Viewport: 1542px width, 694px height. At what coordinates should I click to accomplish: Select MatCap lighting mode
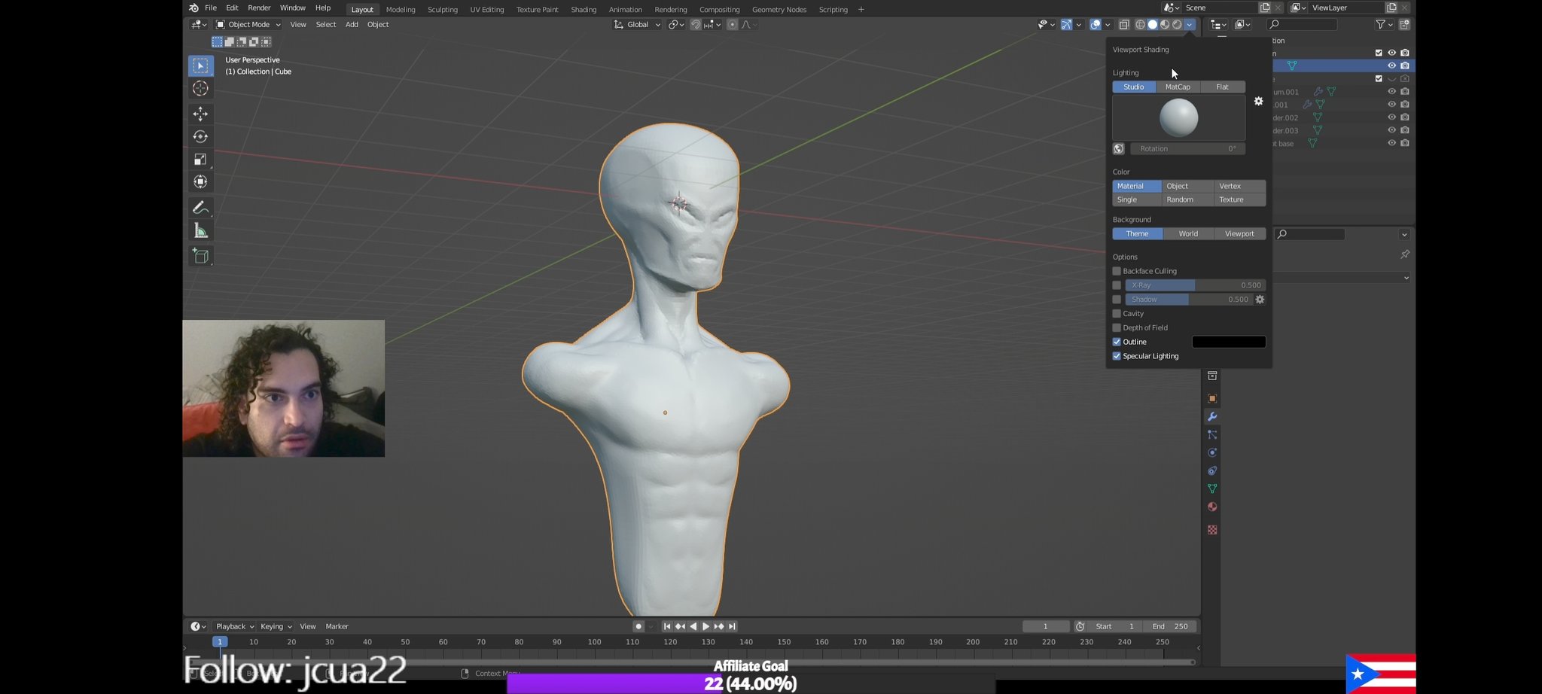(1178, 87)
